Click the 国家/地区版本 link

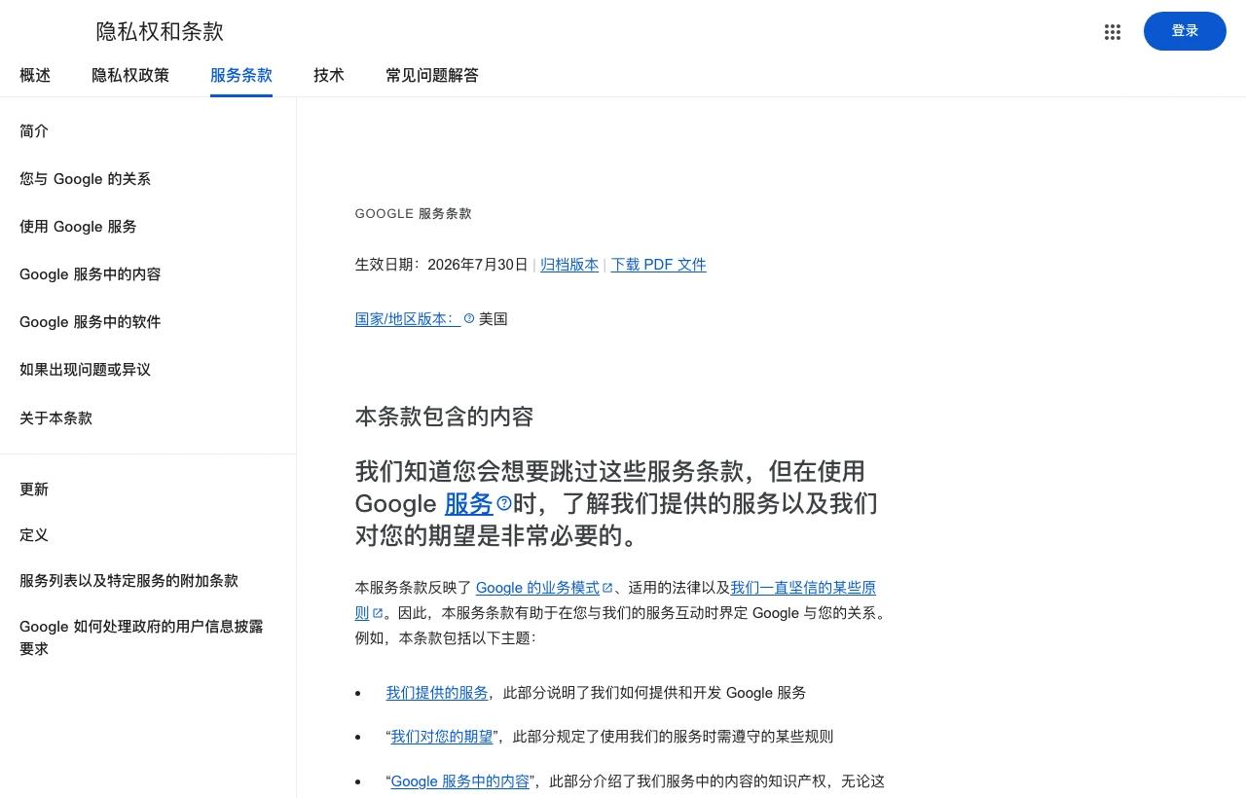(x=408, y=318)
